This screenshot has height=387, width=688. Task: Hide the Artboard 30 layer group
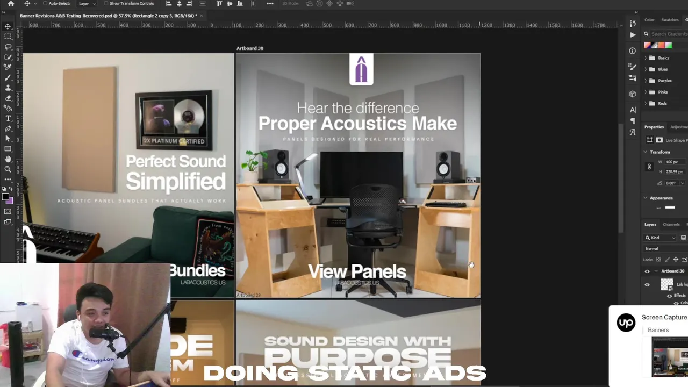point(647,271)
